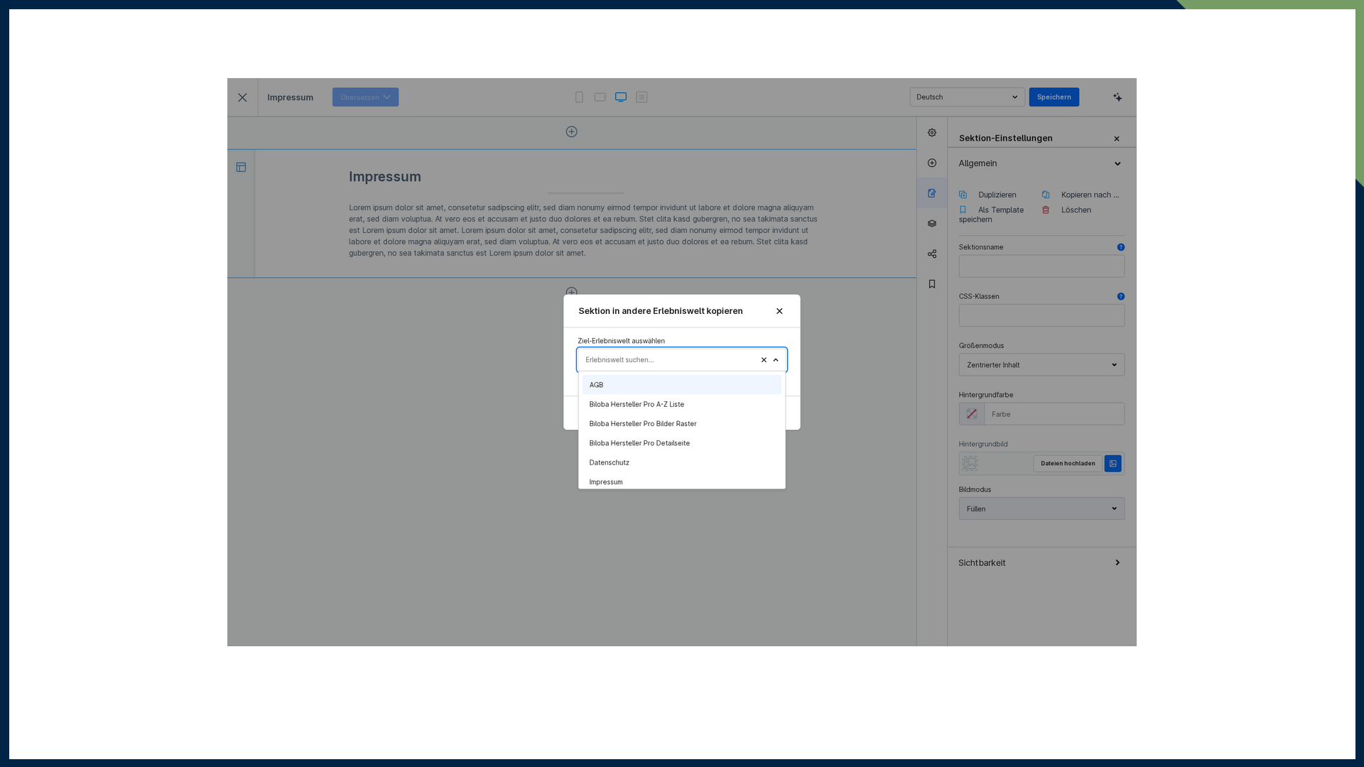Click Löschen to delete section

[x=1067, y=210]
